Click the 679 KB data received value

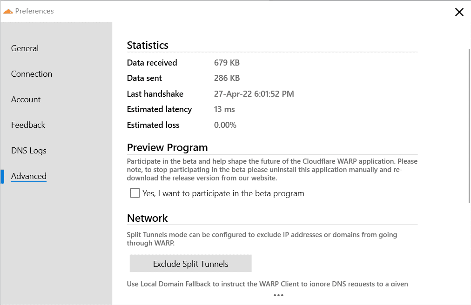pos(227,63)
